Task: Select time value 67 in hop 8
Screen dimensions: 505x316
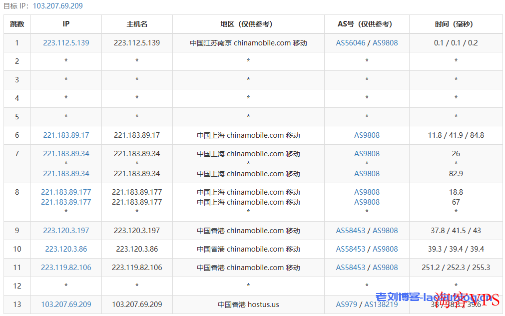Action: point(456,202)
